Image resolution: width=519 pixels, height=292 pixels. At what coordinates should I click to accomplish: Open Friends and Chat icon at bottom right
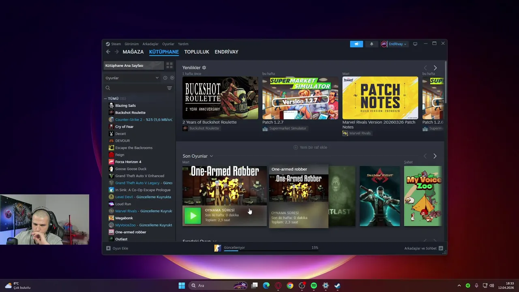point(441,248)
